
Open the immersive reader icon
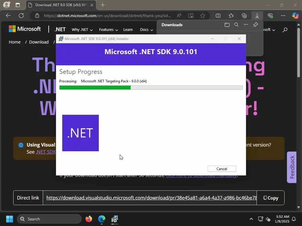click(x=191, y=16)
